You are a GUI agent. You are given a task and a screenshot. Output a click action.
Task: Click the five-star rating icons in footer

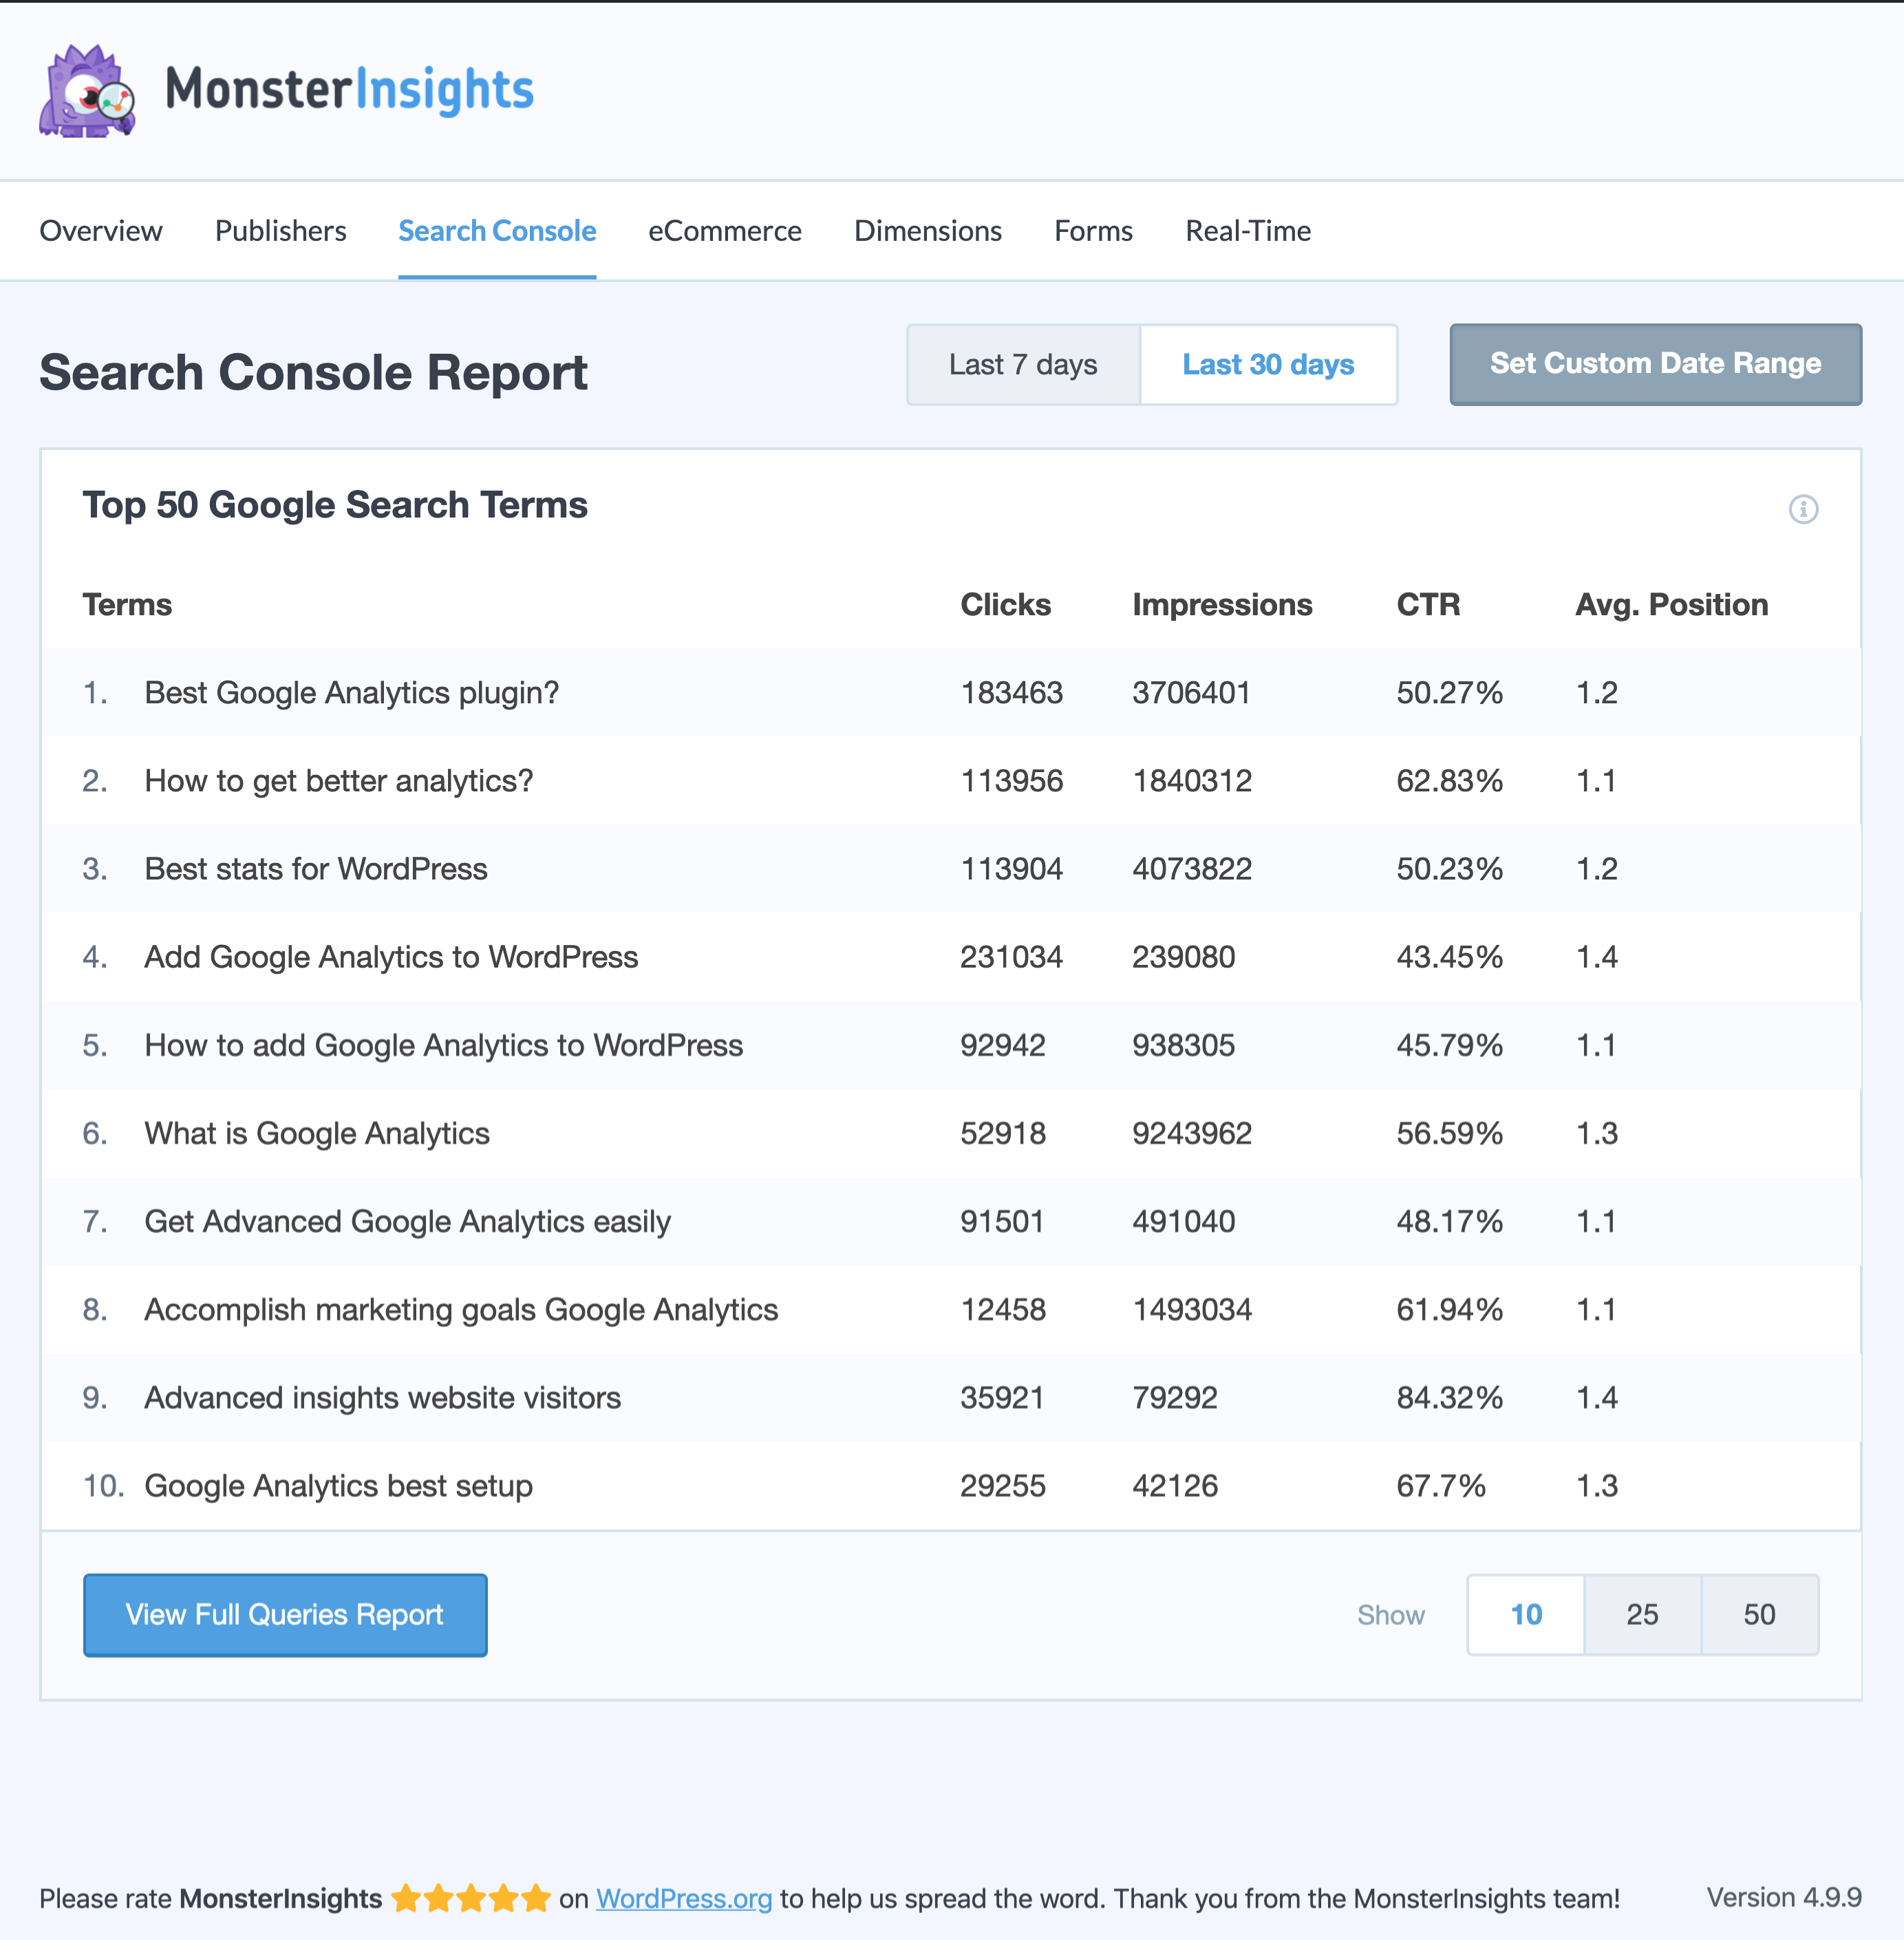tap(470, 1897)
